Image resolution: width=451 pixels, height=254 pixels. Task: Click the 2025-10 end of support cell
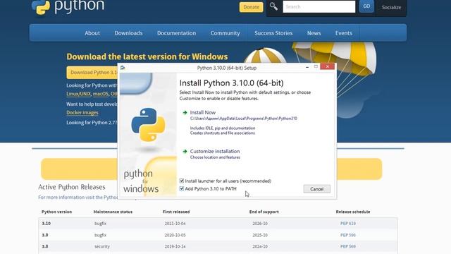point(260,235)
